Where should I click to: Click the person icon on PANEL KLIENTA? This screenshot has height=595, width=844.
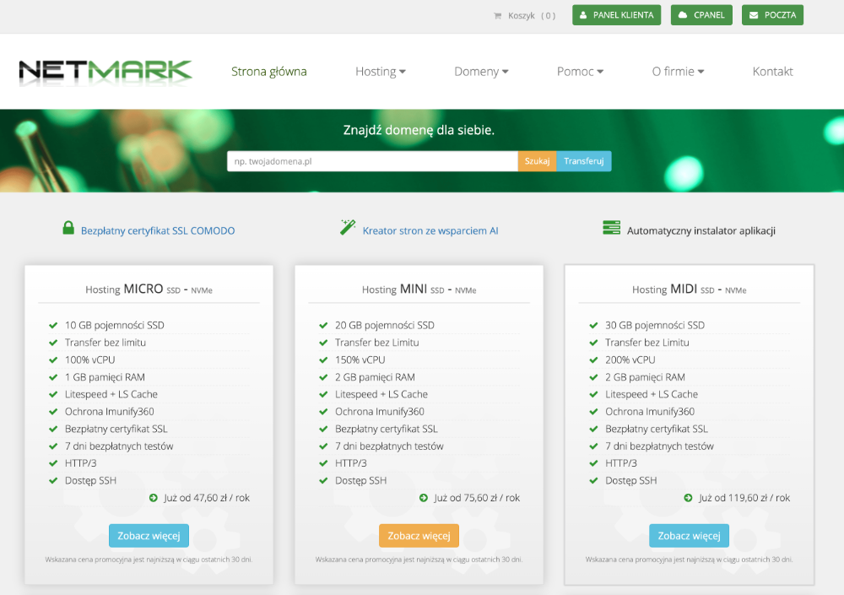pyautogui.click(x=584, y=14)
